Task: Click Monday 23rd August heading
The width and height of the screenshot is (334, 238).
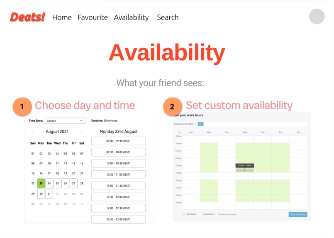Action: [118, 131]
